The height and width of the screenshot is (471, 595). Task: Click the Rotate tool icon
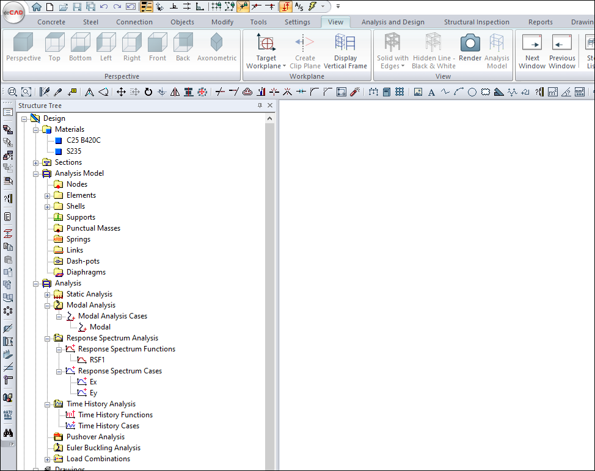(148, 92)
